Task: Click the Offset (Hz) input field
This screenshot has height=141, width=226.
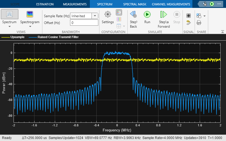Action: pos(84,23)
